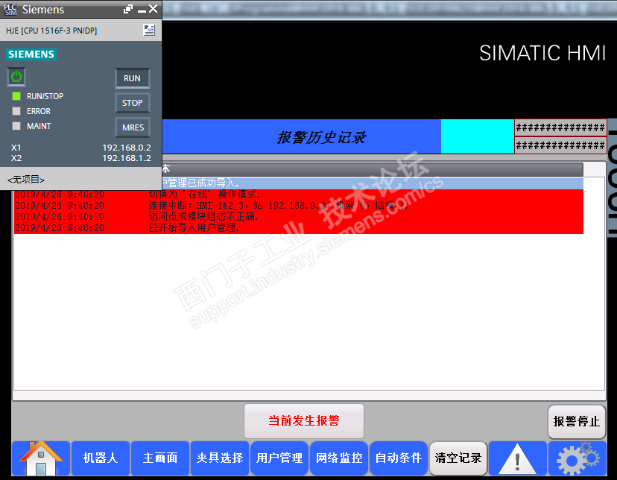Open the warning triangle alarm icon
Viewport: 617px width, 480px height.
[517, 458]
